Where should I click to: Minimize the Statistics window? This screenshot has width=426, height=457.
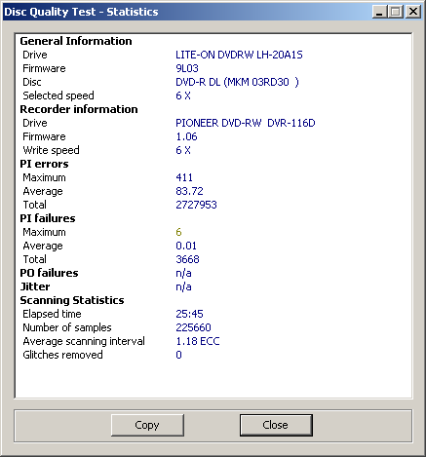click(x=379, y=12)
